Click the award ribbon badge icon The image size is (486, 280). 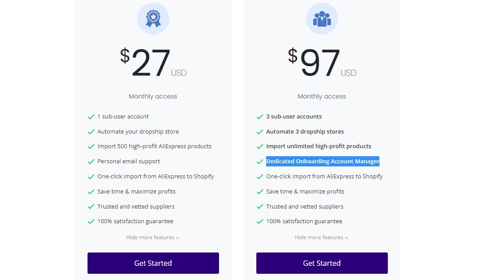click(153, 19)
